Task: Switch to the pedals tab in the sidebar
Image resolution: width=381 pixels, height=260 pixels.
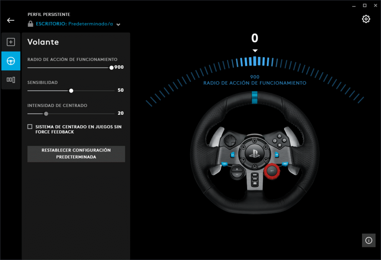Action: coord(11,79)
